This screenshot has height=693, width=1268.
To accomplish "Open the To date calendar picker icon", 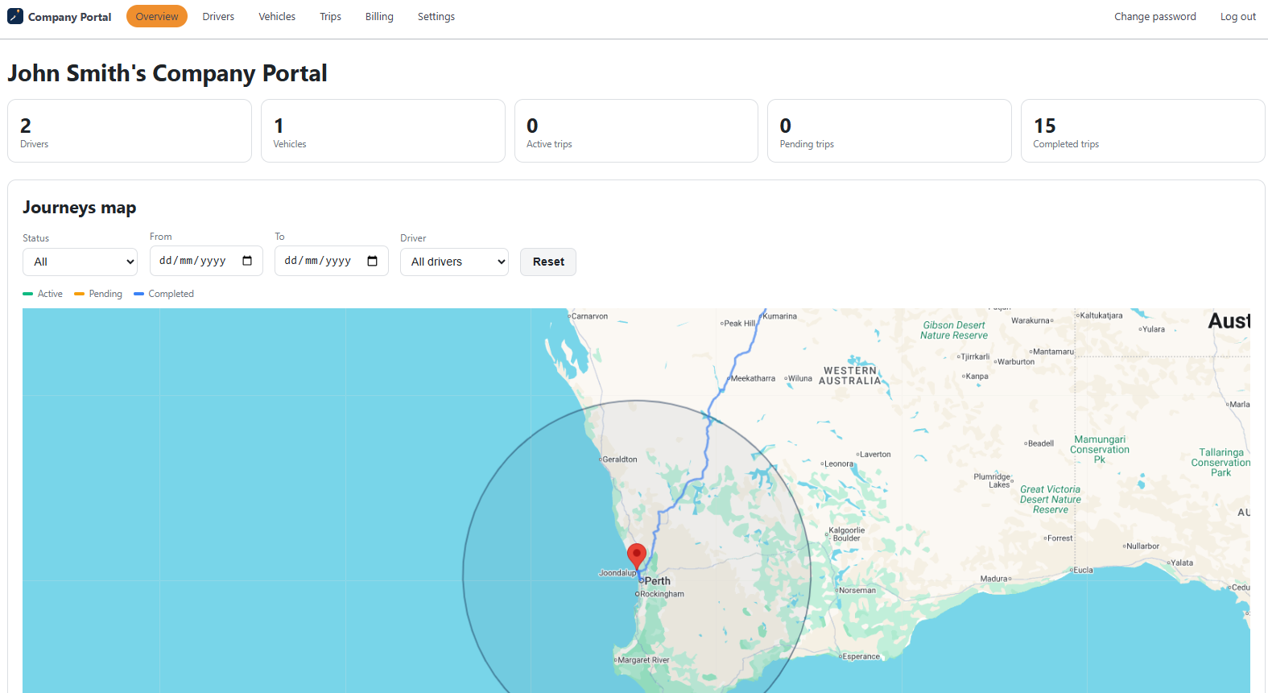I will point(372,261).
